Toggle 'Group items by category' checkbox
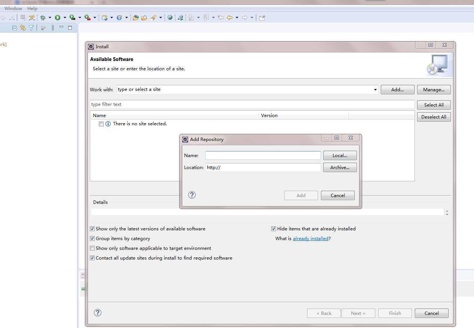This screenshot has height=328, width=474. 92,239
